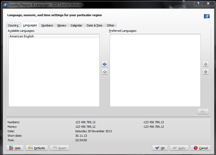
Task: Move preferred language down
Action: point(206,72)
